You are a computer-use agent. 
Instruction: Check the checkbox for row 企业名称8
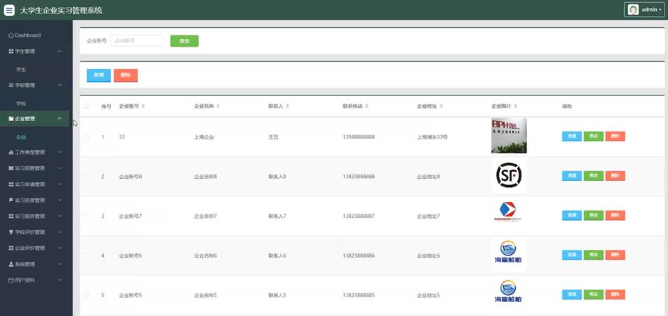(x=87, y=176)
